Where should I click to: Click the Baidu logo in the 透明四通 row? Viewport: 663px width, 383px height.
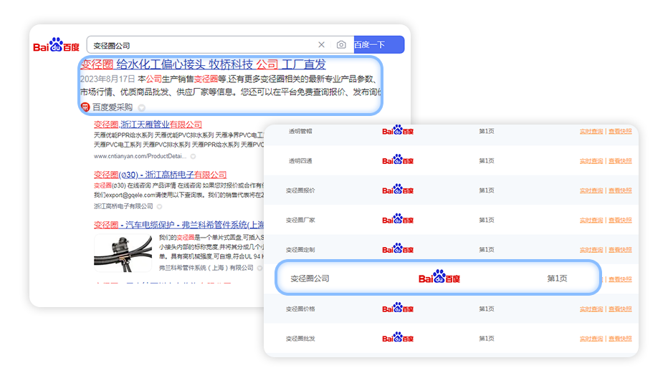click(398, 160)
